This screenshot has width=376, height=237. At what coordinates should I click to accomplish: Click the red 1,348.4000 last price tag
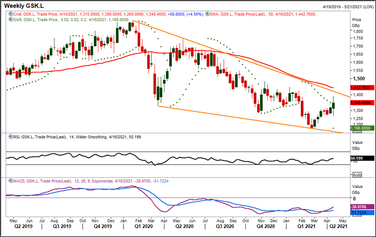pyautogui.click(x=362, y=103)
